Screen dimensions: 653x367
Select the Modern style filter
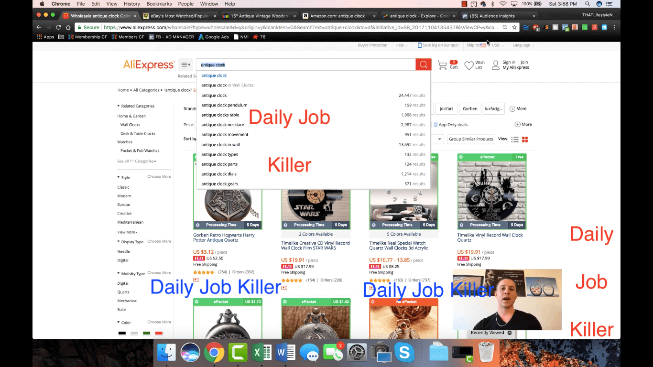tap(124, 196)
